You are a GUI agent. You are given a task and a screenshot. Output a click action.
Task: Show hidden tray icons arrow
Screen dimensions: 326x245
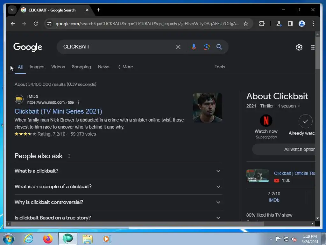click(x=271, y=239)
